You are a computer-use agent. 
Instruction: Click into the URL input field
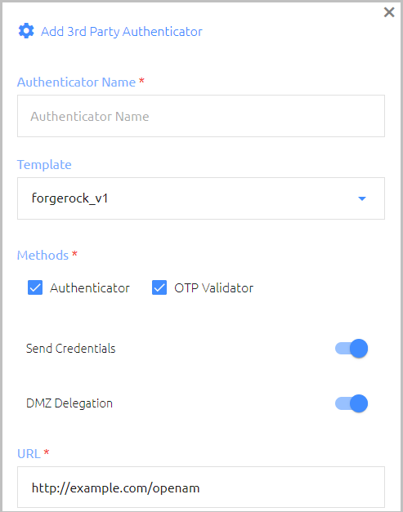[x=201, y=488]
